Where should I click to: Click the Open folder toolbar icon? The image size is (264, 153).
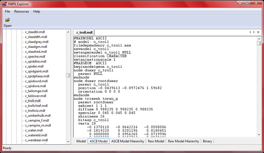(7, 20)
